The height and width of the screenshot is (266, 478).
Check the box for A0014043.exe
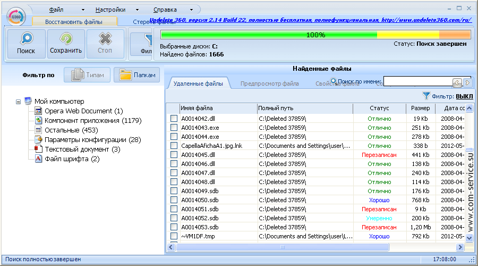pos(174,127)
